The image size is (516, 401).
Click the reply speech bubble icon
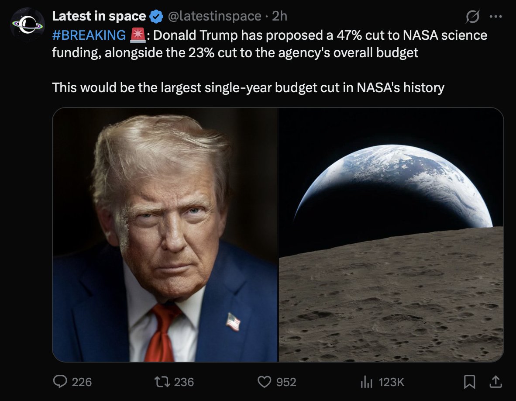(60, 382)
